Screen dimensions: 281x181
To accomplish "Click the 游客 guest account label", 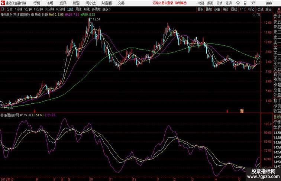I will [x=269, y=3].
